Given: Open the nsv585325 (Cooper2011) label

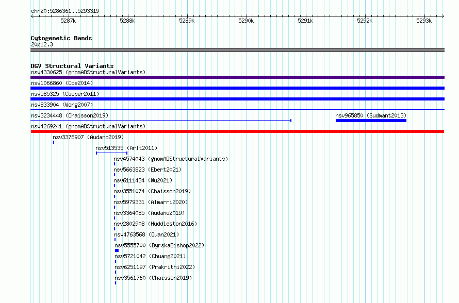Looking at the screenshot, I should point(65,94).
